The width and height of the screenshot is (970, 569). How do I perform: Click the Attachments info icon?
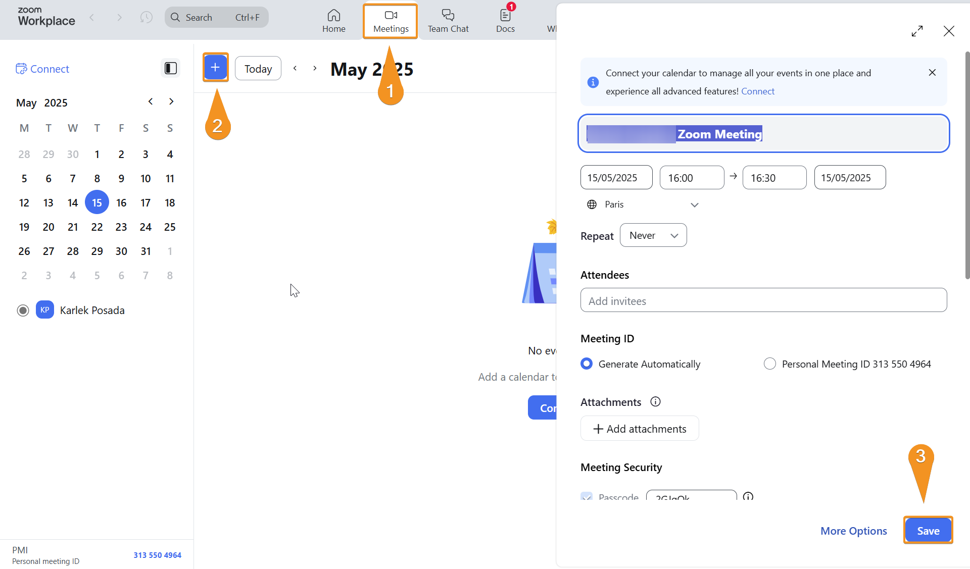(x=655, y=401)
